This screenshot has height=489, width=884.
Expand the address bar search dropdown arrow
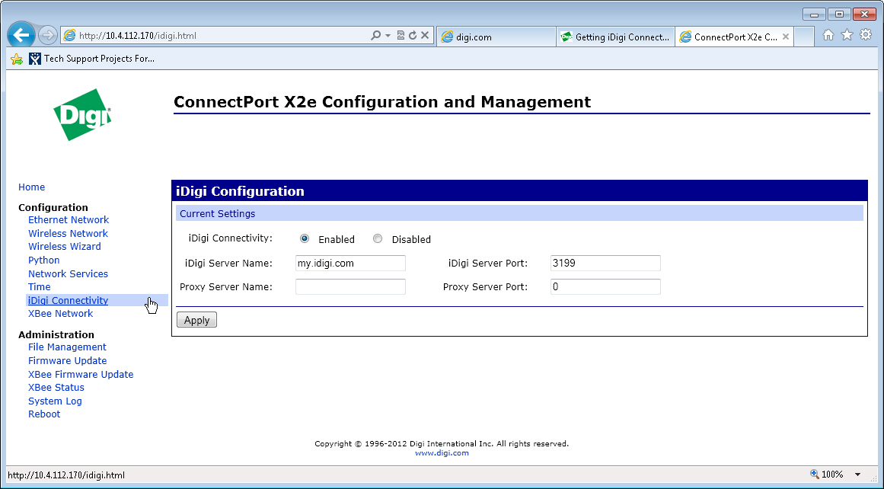click(388, 36)
